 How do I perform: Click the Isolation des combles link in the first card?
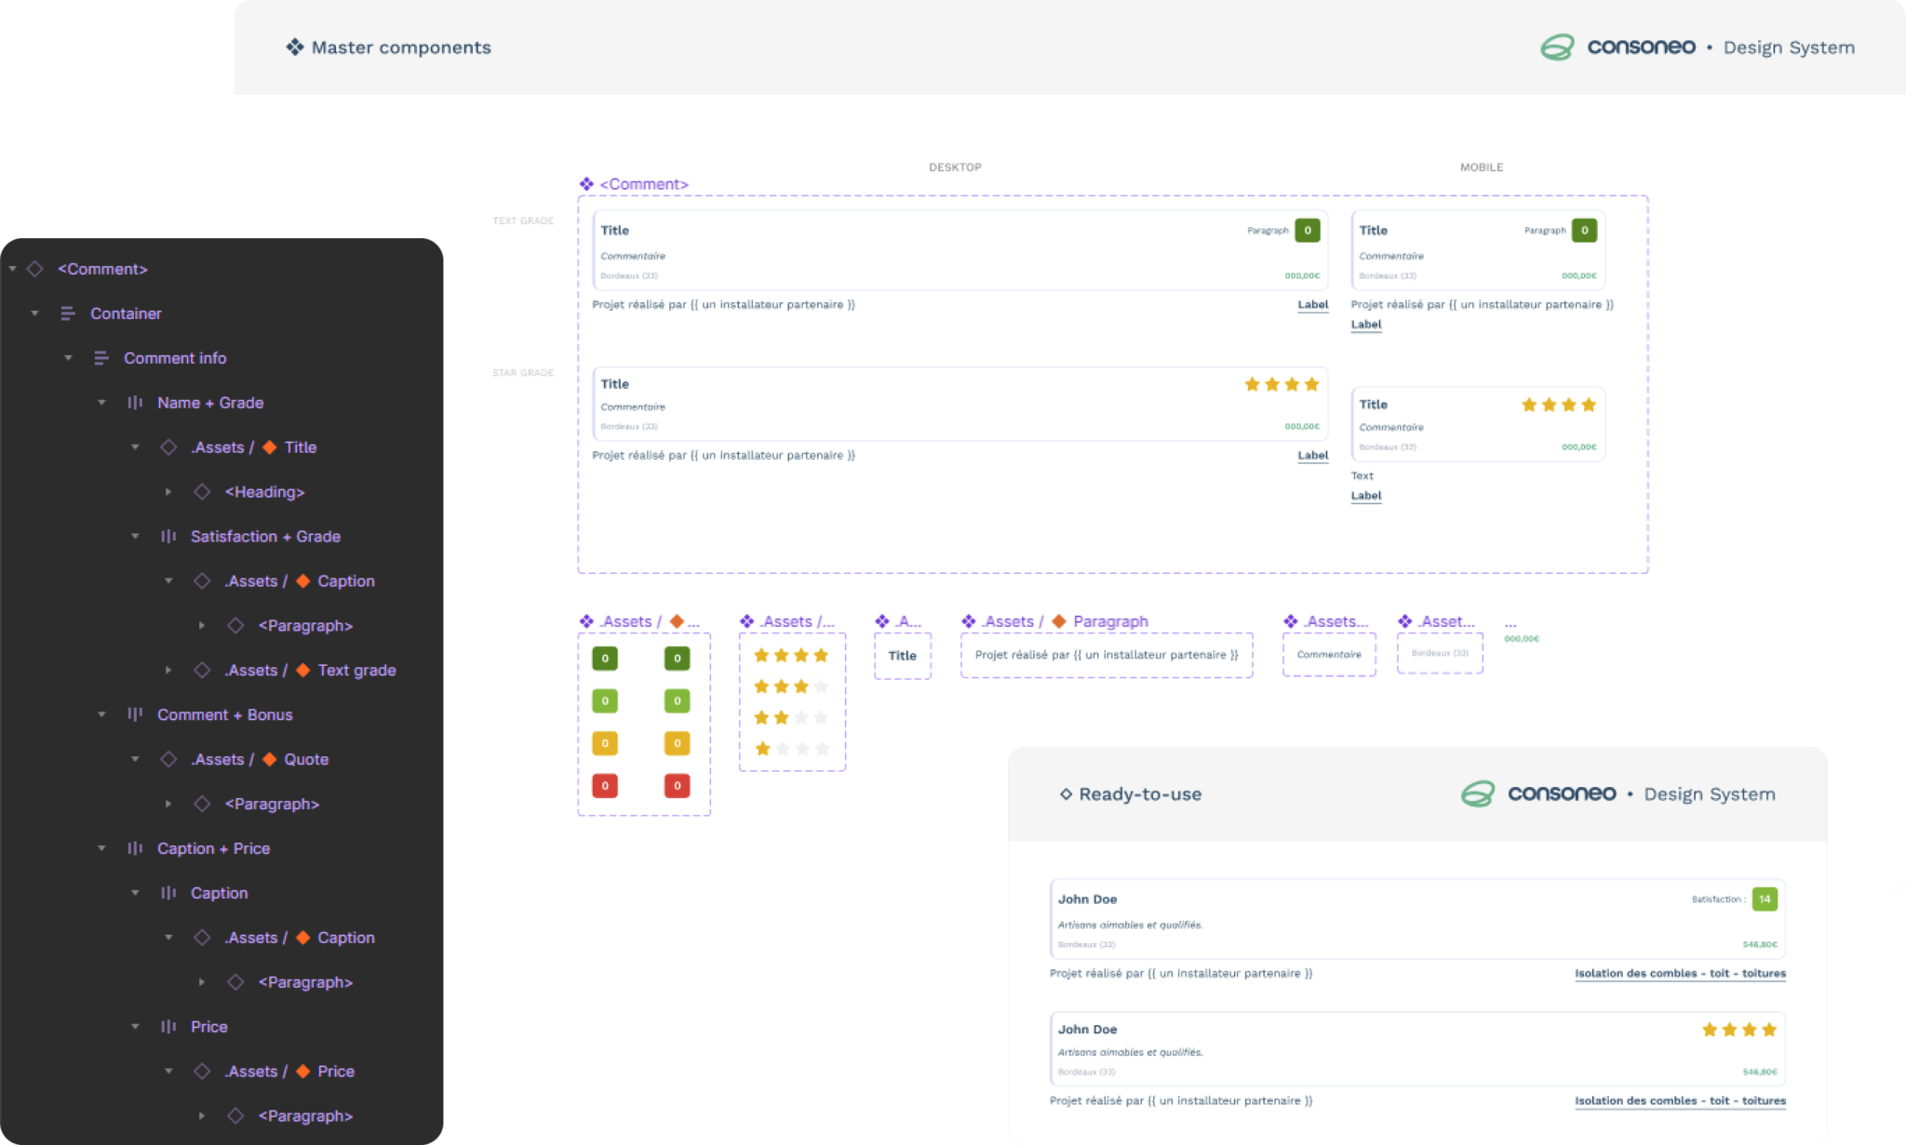click(1680, 974)
